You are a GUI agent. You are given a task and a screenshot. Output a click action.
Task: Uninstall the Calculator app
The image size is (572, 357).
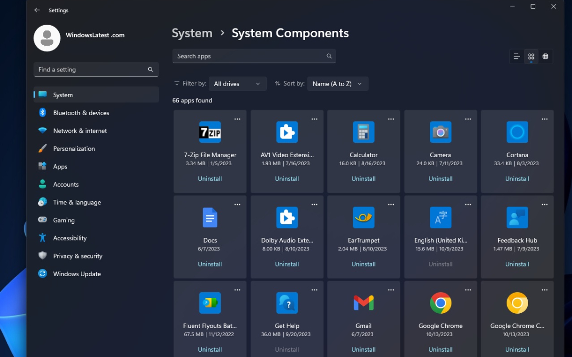(364, 178)
